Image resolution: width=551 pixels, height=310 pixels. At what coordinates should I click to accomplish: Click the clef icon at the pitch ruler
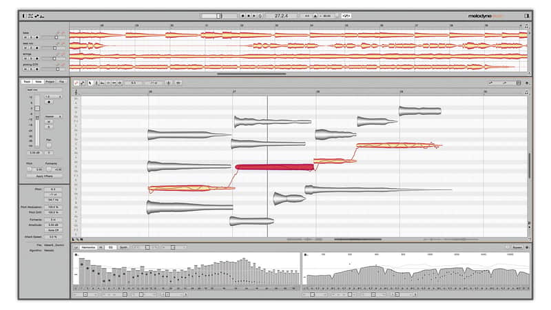pyautogui.click(x=76, y=92)
